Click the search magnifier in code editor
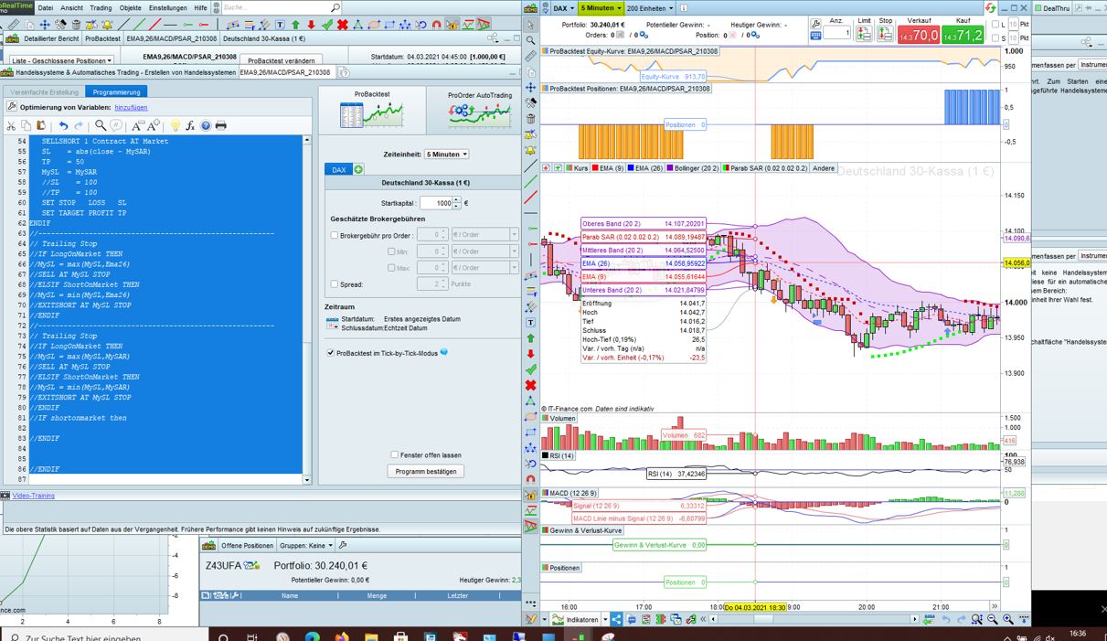Viewport: 1107px width, 641px height. tap(101, 125)
